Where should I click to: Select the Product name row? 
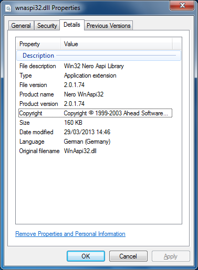click(x=96, y=94)
